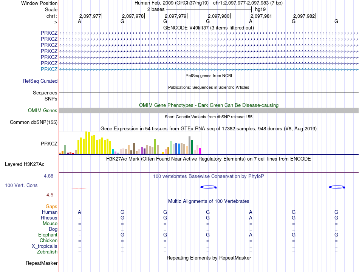Click the tallest yellow bar in GTEx chart

tap(87, 143)
